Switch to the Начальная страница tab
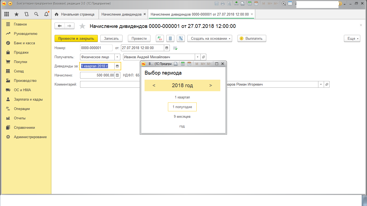Screen dimensions: 367x206 click(x=75, y=14)
